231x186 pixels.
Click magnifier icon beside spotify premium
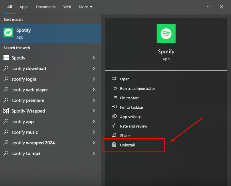(x=6, y=100)
